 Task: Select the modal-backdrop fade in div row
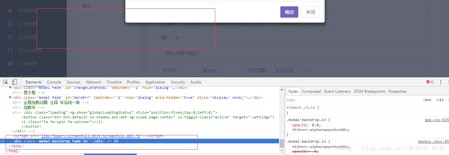click(139, 141)
